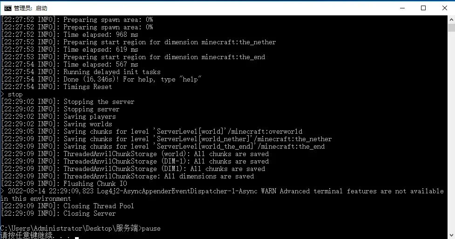
Task: Click the scrollbar up arrow
Action: (x=451, y=19)
